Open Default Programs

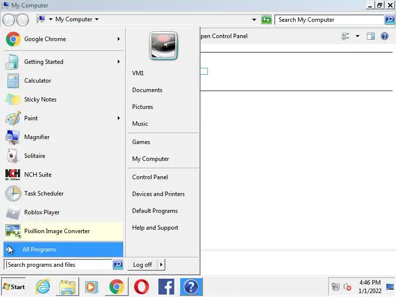click(x=155, y=211)
